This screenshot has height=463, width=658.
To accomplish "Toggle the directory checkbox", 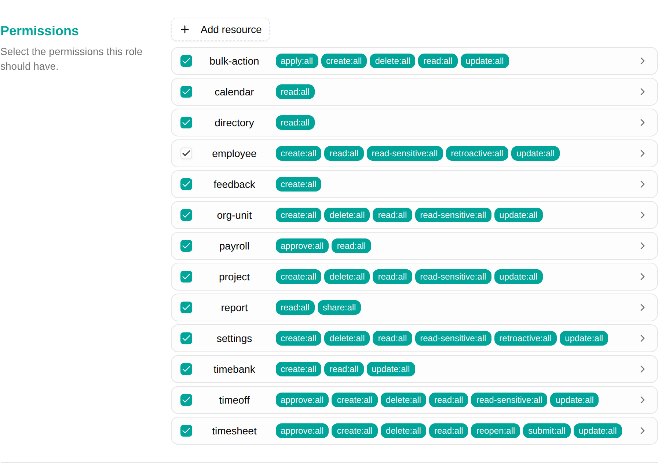I will [186, 123].
